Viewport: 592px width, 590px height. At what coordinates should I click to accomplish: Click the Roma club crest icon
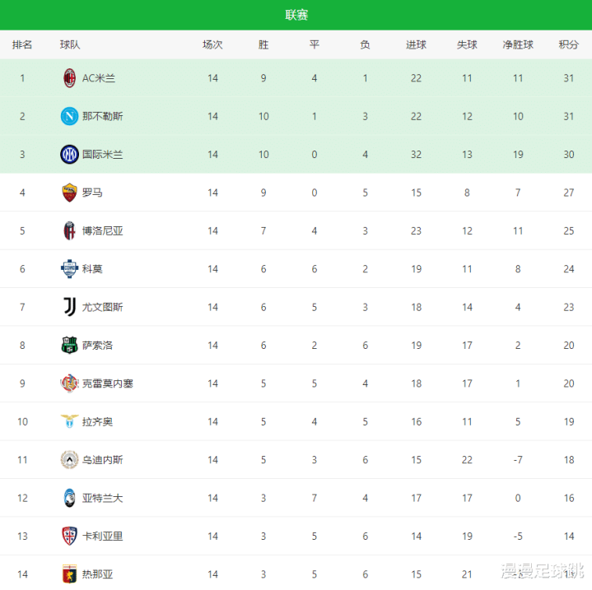(69, 193)
